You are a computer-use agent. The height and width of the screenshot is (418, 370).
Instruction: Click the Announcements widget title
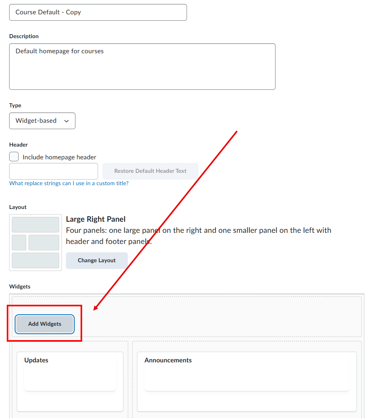coord(168,360)
